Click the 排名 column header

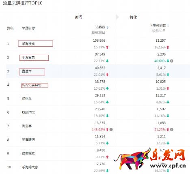pyautogui.click(x=10, y=28)
